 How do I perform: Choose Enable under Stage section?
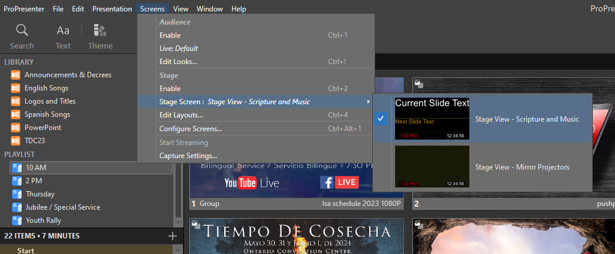[x=256, y=89]
